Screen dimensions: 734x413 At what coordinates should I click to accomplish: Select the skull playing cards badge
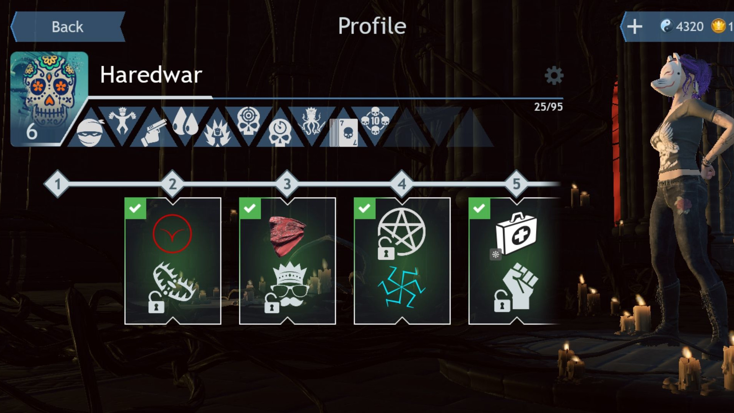tap(344, 132)
